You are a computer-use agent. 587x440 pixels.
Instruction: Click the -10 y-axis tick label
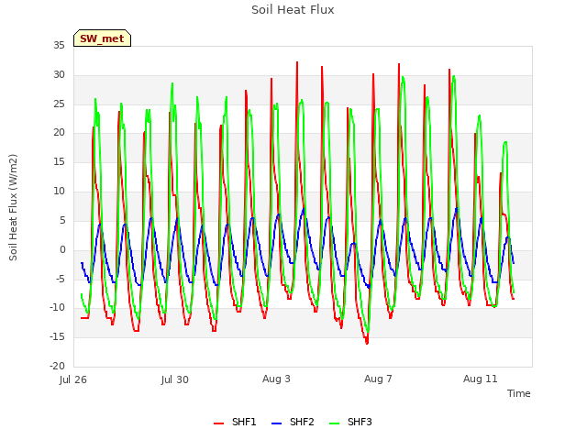(57, 308)
